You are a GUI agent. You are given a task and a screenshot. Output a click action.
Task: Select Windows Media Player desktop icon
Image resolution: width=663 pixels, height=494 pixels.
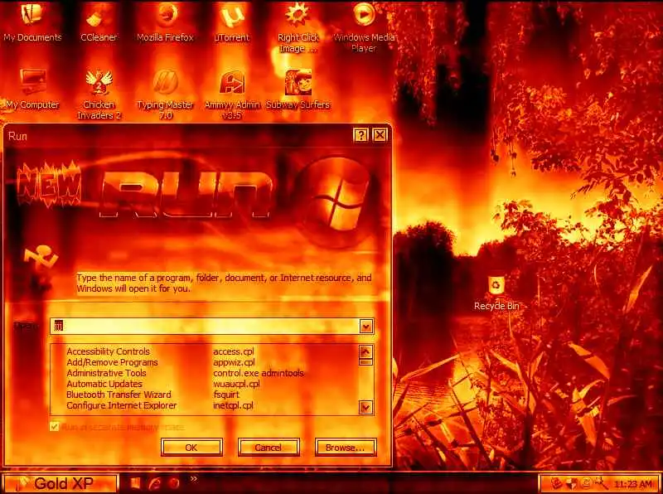point(364,27)
